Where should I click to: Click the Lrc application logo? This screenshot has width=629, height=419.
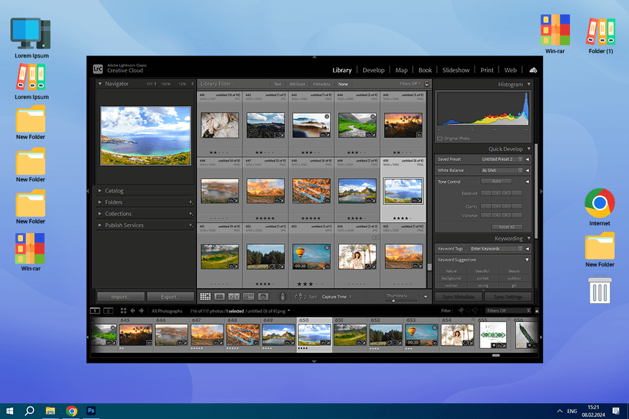point(98,69)
